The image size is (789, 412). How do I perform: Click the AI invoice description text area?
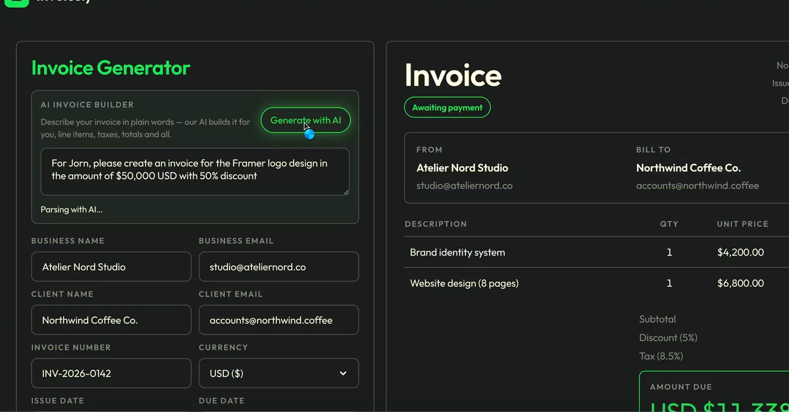pyautogui.click(x=195, y=172)
